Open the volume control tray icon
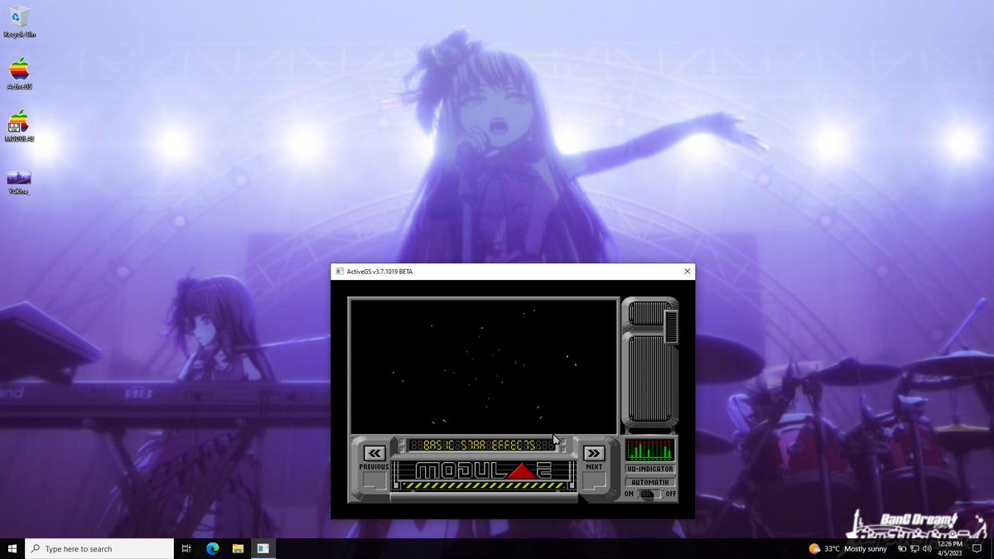Image resolution: width=994 pixels, height=559 pixels. (x=926, y=548)
